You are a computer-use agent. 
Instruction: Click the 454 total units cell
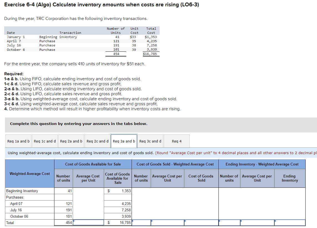[x=63, y=223]
